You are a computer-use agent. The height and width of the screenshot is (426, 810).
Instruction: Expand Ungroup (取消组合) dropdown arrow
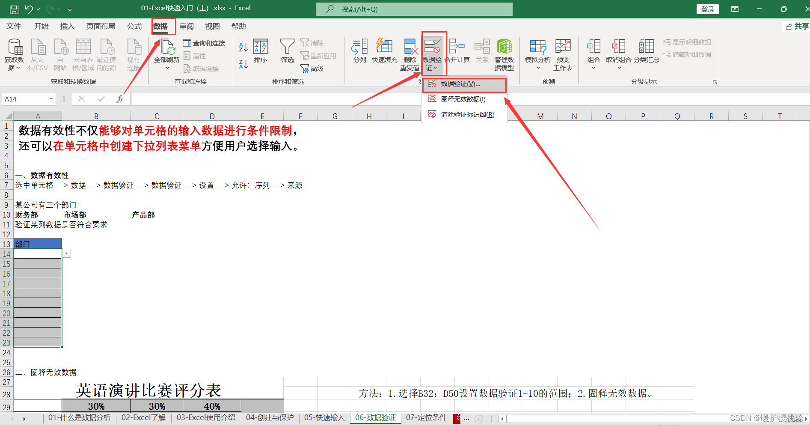[x=619, y=68]
